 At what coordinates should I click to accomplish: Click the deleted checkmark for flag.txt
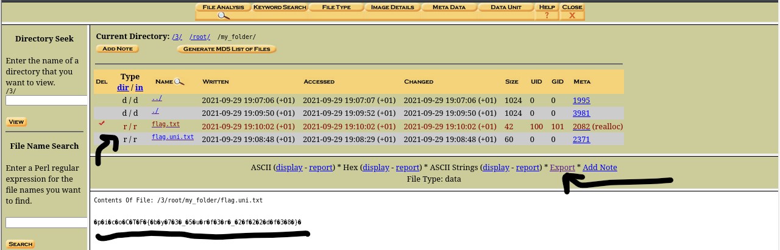pos(102,123)
